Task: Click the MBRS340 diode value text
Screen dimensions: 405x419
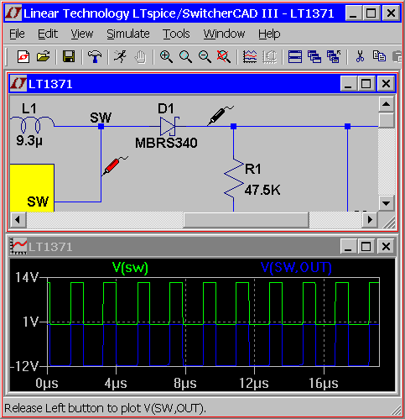Action: 166,143
